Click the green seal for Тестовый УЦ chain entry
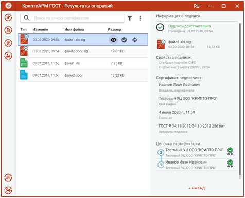 pos(230,151)
